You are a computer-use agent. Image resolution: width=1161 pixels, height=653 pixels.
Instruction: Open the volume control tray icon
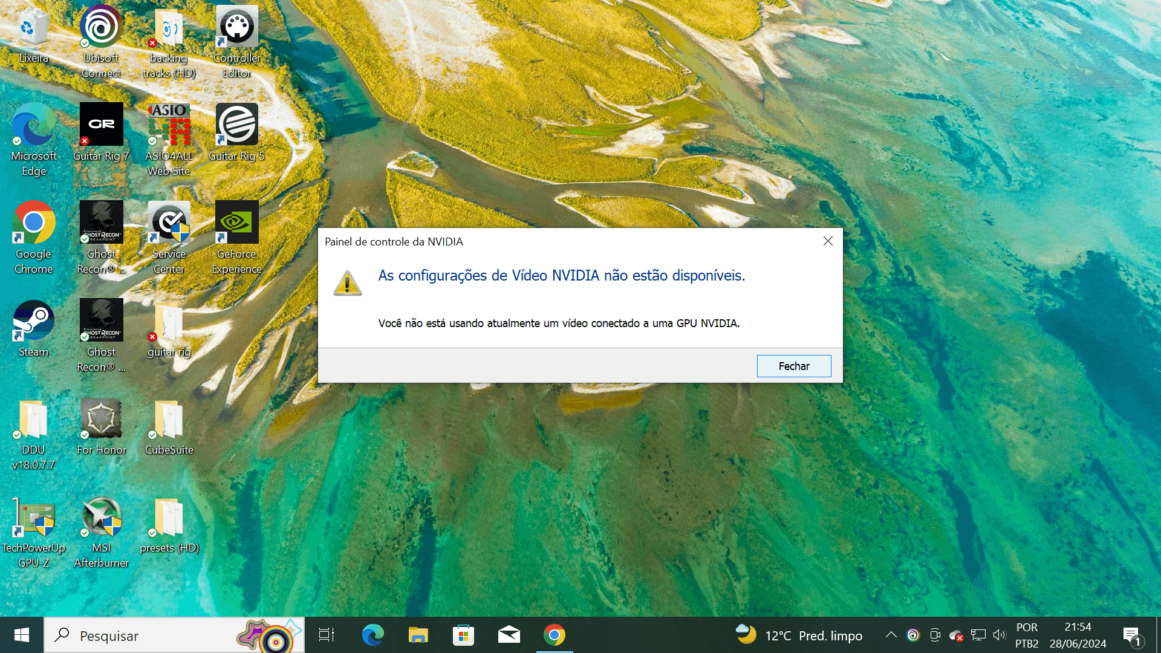tap(999, 635)
